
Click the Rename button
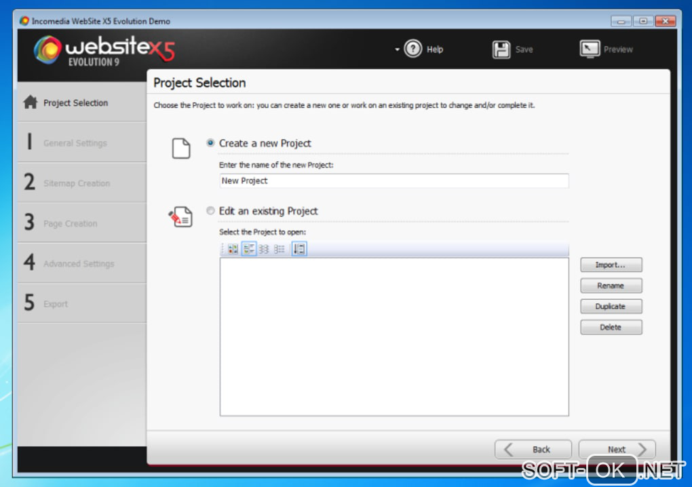611,286
